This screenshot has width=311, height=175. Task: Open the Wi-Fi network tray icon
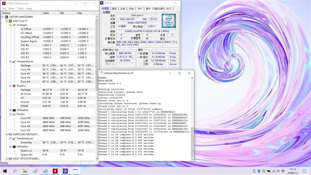coord(274,171)
